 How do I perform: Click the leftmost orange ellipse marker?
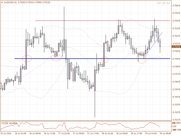pyautogui.click(x=27, y=58)
